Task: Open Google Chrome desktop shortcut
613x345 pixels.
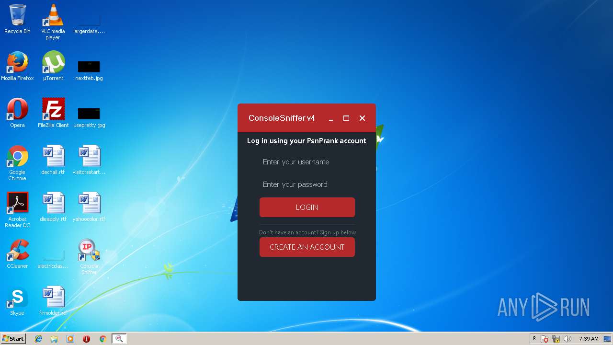Action: click(x=17, y=163)
